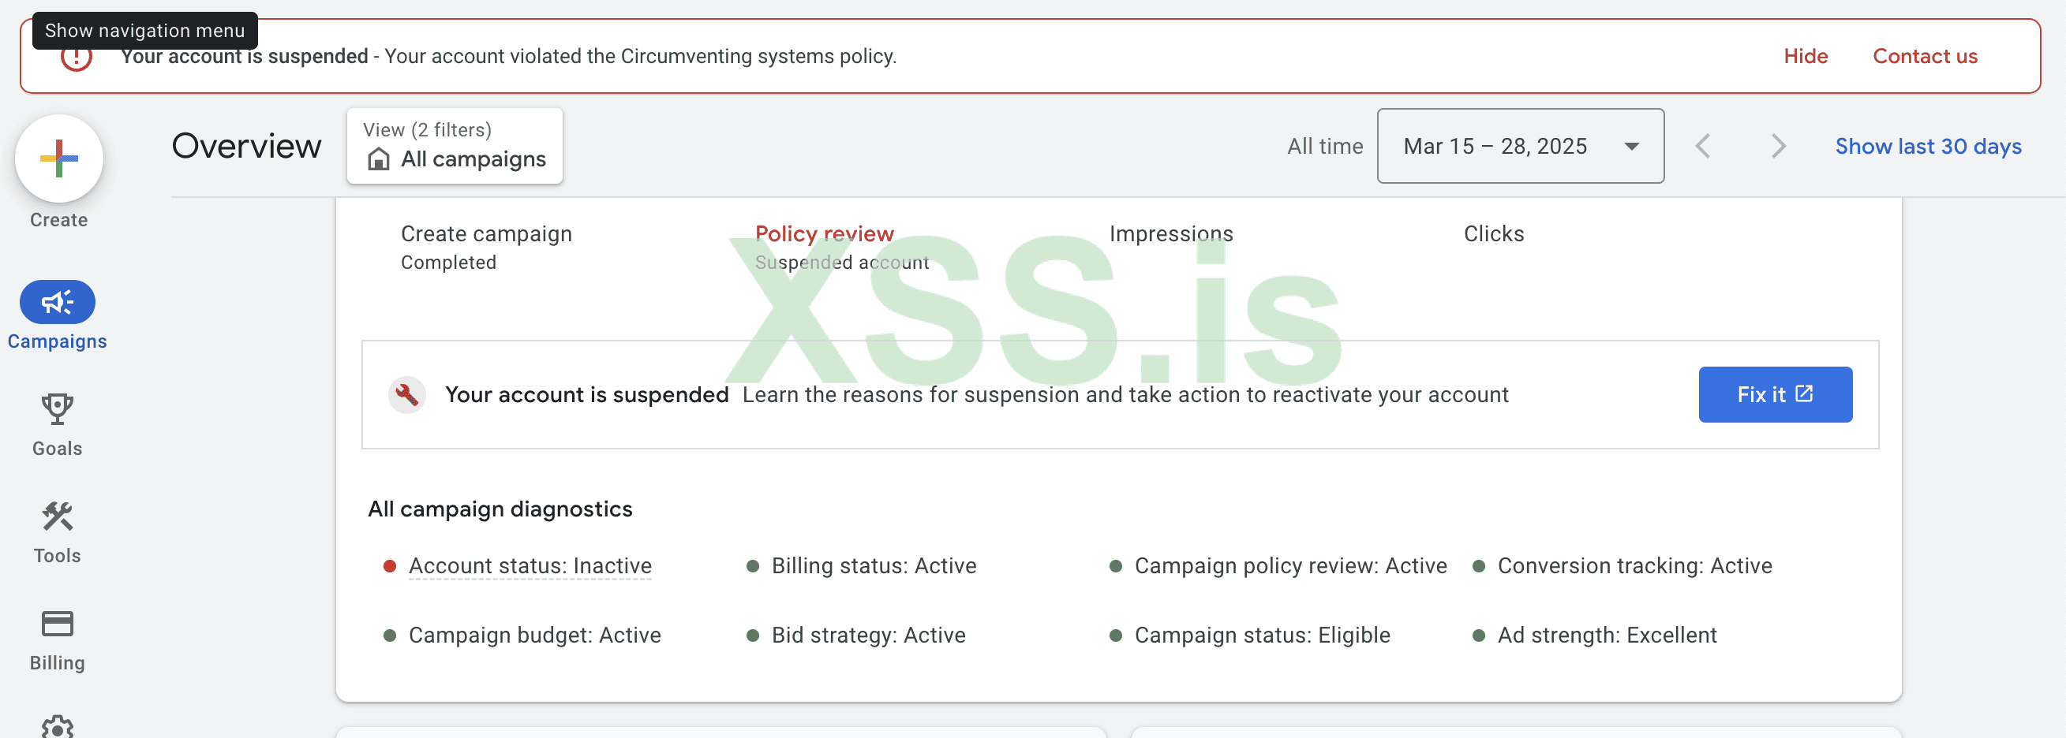Click the red suspension alert icon
2066x738 pixels.
77,58
